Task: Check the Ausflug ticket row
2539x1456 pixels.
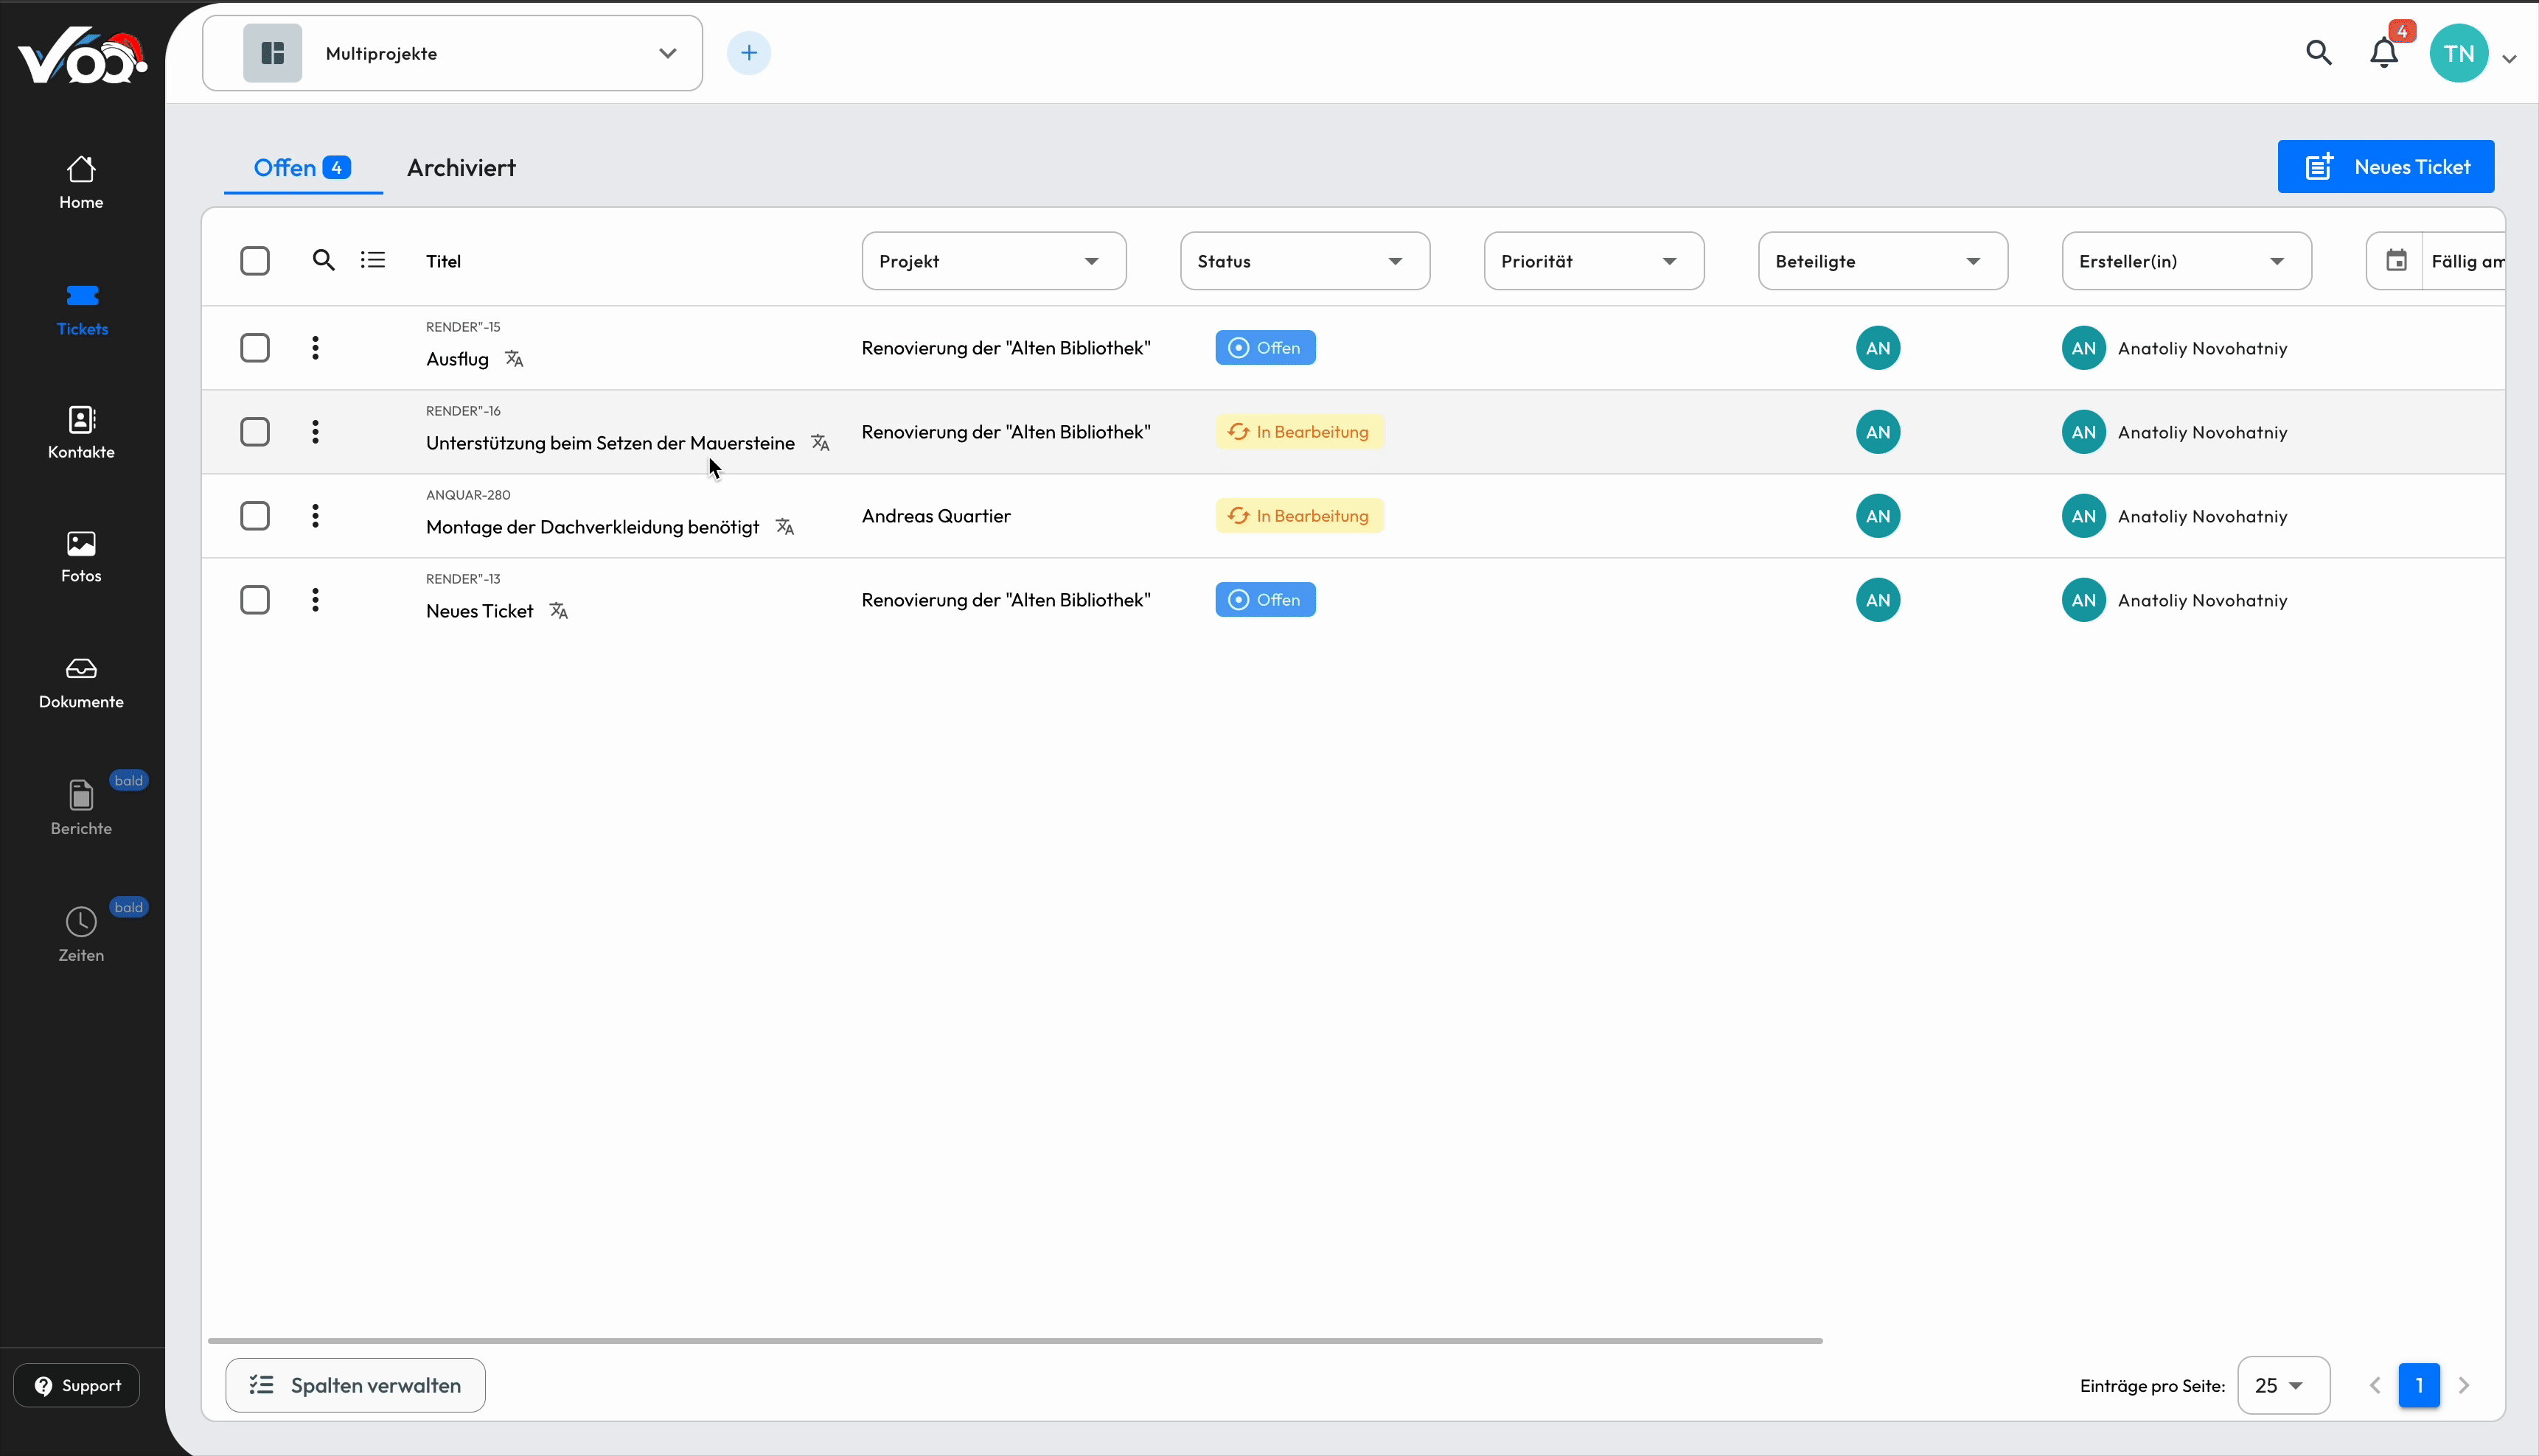Action: [x=255, y=347]
